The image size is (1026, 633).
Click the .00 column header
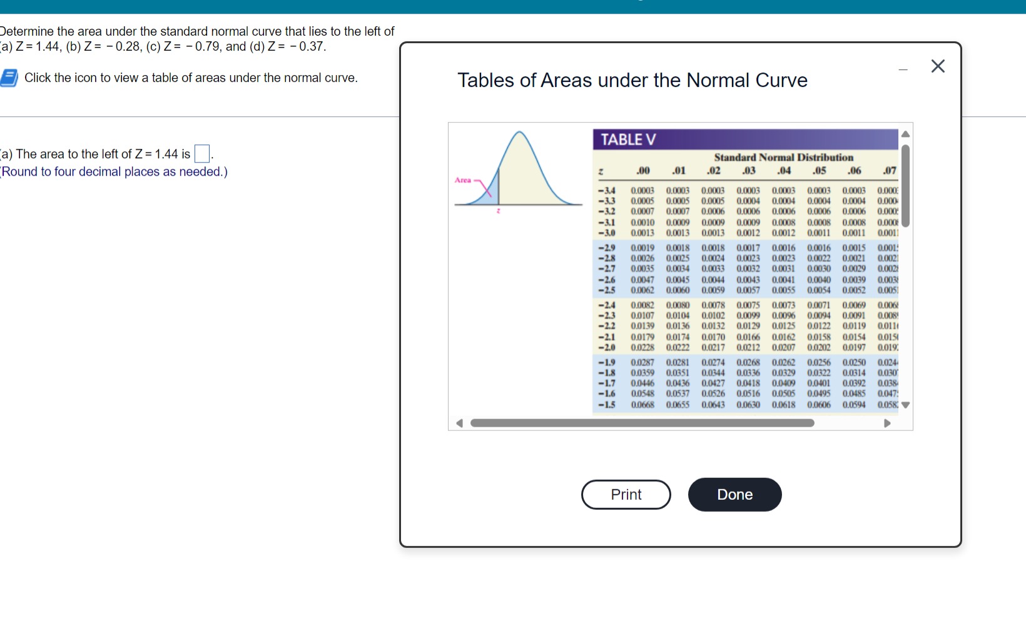pyautogui.click(x=643, y=170)
